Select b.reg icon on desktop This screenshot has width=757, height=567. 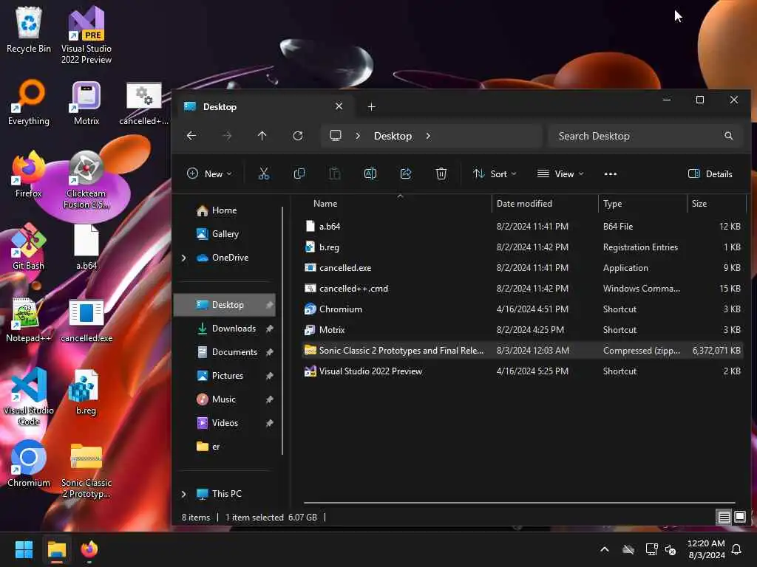(x=86, y=393)
